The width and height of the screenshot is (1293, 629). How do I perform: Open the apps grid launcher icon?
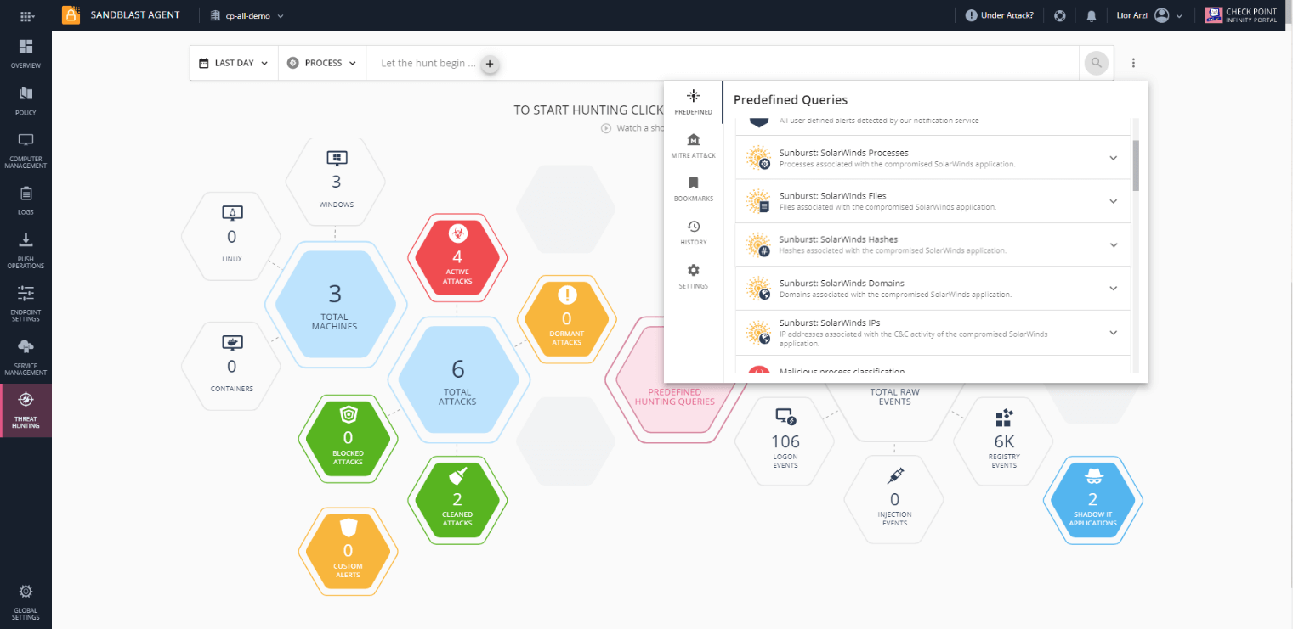26,15
